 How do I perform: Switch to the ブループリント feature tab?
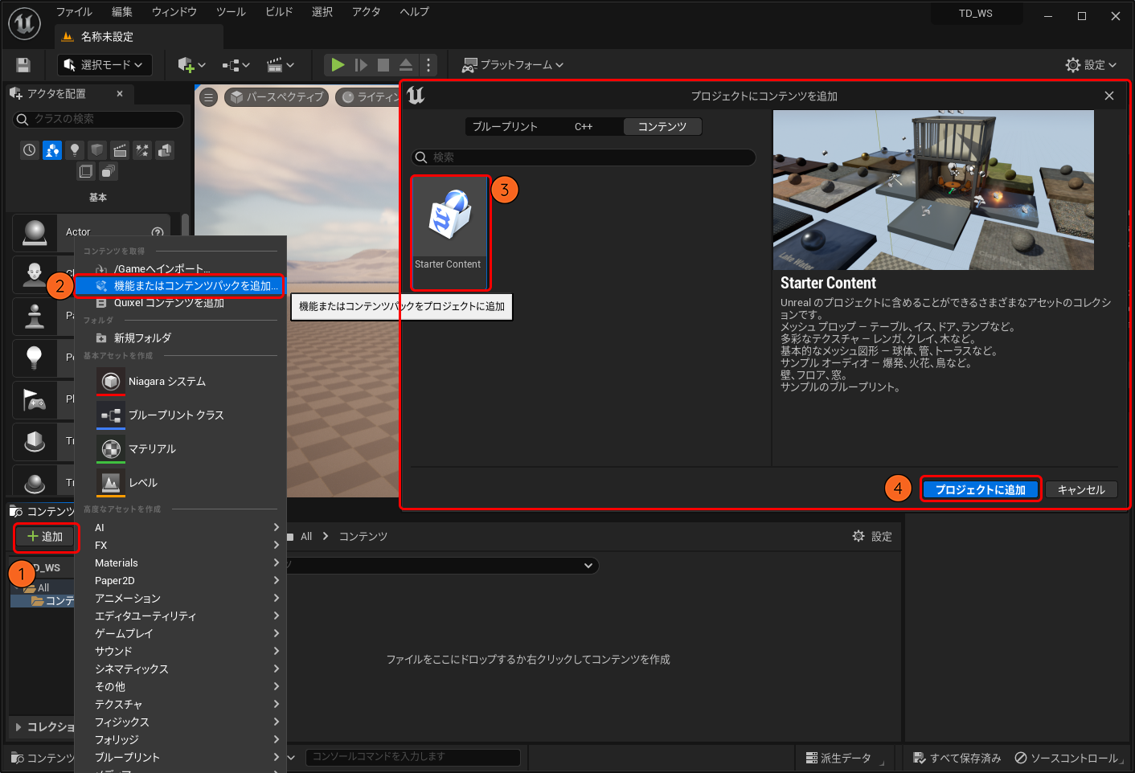click(x=505, y=127)
